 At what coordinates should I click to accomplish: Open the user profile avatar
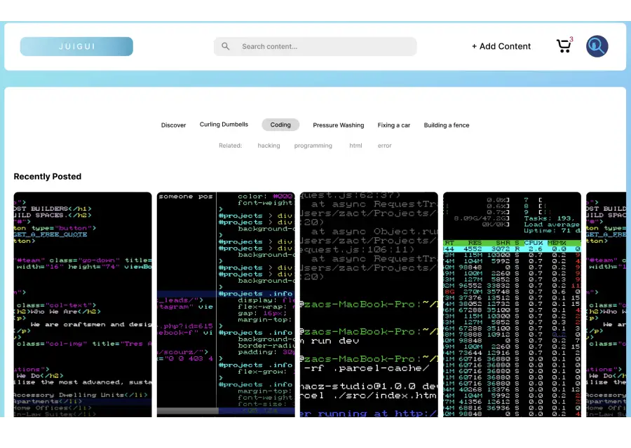pyautogui.click(x=597, y=46)
